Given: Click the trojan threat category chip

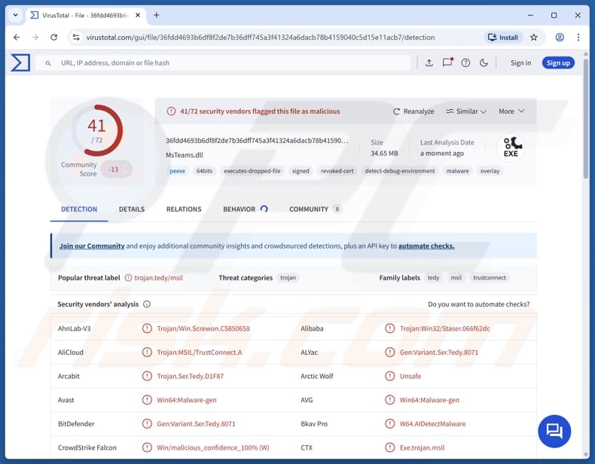Looking at the screenshot, I should pos(288,278).
